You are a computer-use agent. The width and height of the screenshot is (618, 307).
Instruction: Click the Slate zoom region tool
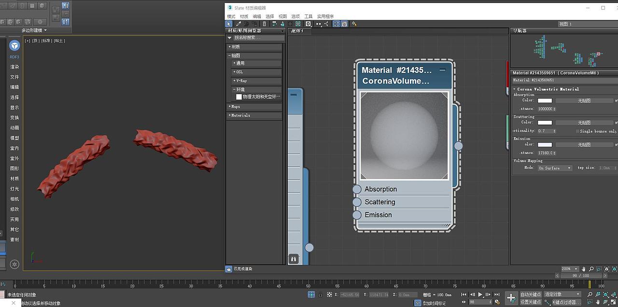click(599, 269)
